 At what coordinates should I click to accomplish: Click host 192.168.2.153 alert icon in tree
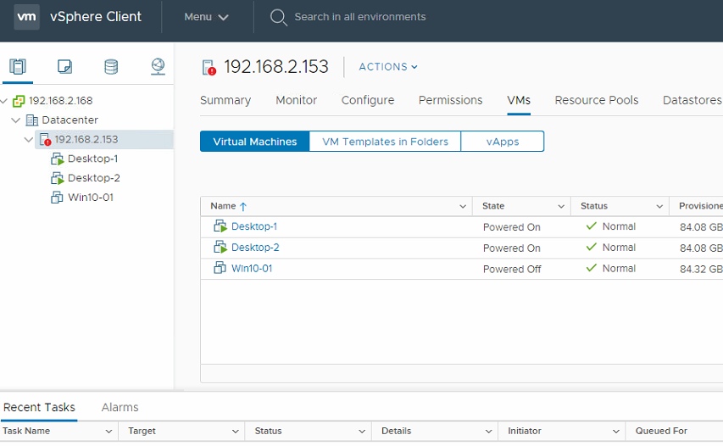coord(45,140)
